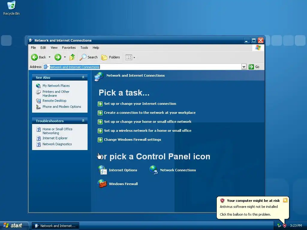Click Network and Internet taskbar button
Image resolution: width=307 pixels, height=230 pixels.
pyautogui.click(x=55, y=226)
